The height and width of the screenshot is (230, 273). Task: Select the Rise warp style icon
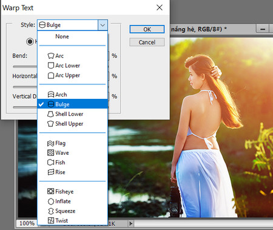coord(50,172)
